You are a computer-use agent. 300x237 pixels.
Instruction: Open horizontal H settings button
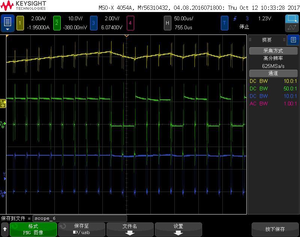click(167, 23)
